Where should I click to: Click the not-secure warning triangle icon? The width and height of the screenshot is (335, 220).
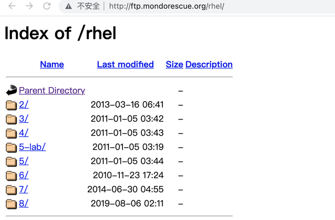(69, 7)
